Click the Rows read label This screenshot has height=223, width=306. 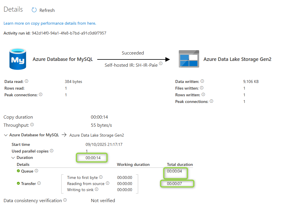15,88
